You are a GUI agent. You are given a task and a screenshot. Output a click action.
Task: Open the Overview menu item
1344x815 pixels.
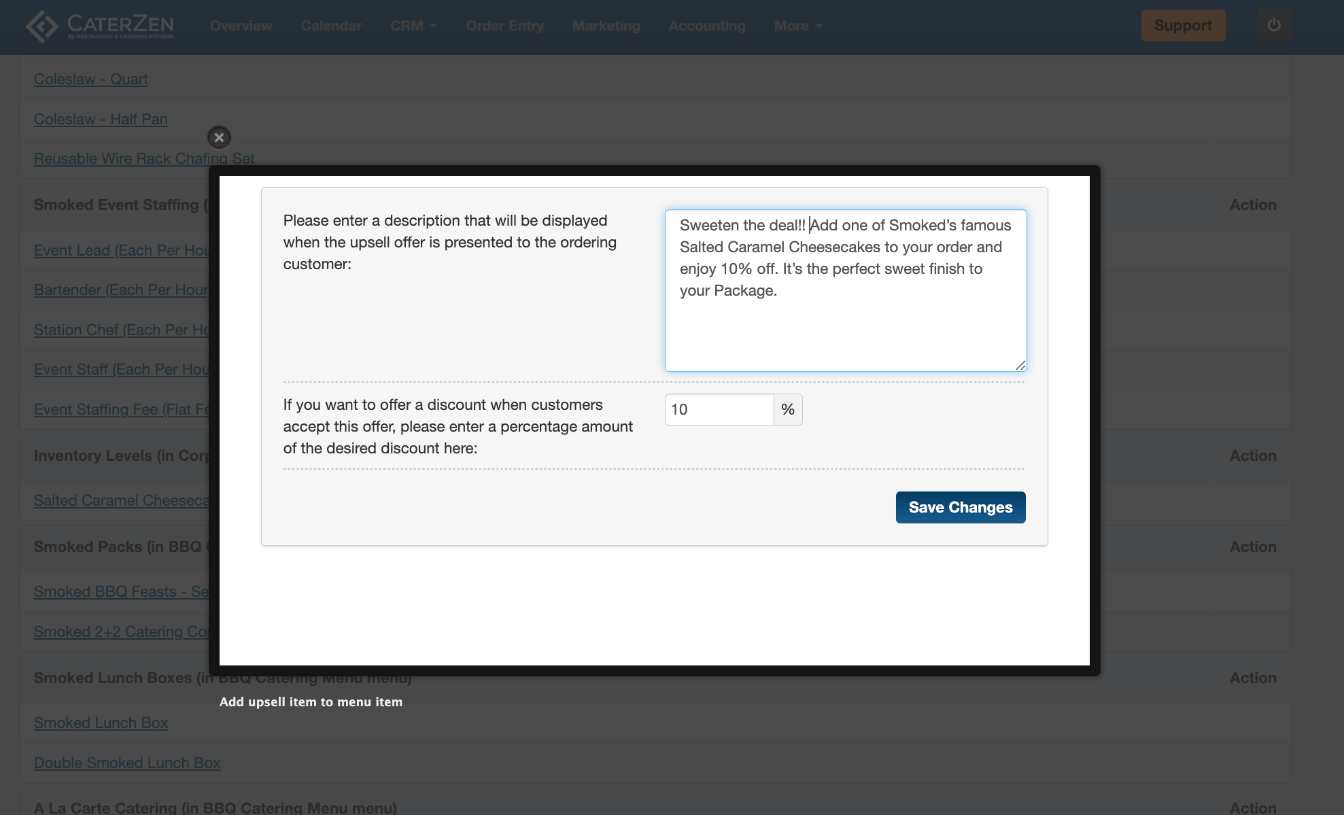pyautogui.click(x=241, y=26)
